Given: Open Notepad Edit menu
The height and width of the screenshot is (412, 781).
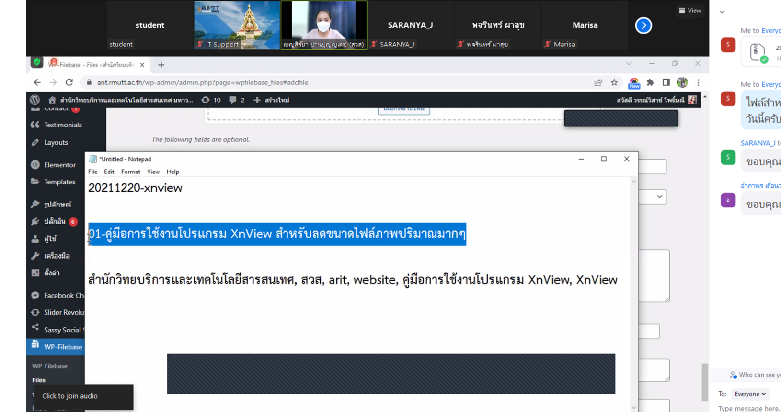Looking at the screenshot, I should coord(109,172).
